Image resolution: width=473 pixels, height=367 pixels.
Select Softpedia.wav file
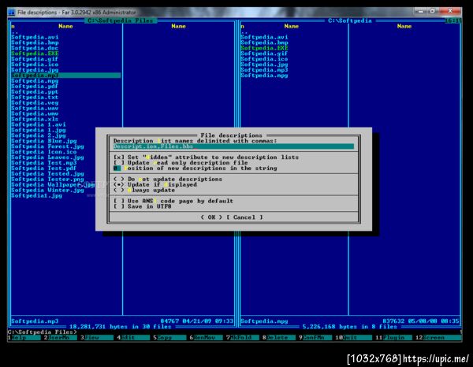tap(35, 108)
